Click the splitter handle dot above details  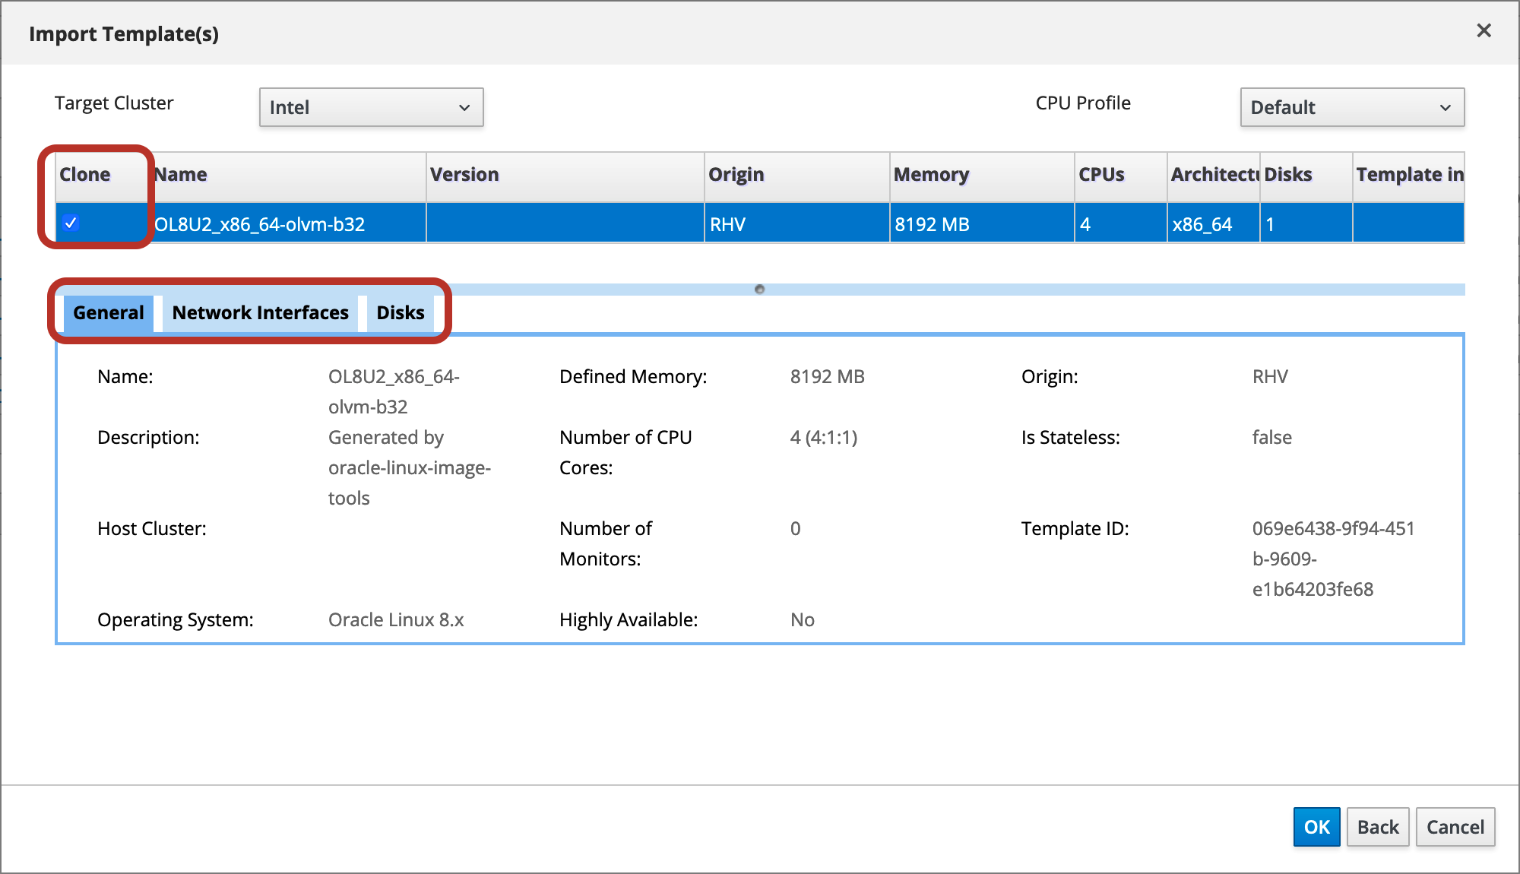pyautogui.click(x=759, y=290)
